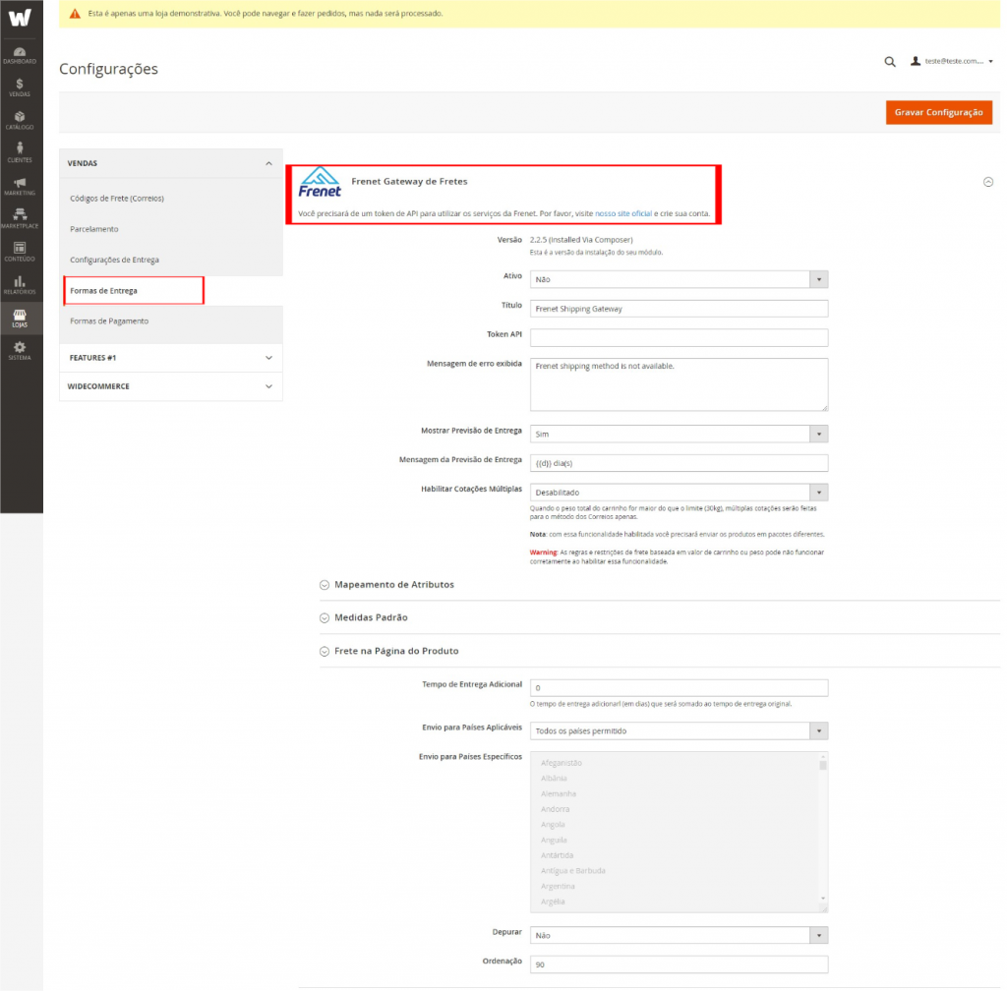Viewport: 1007px width, 991px height.
Task: Select Formas de Pagamento menu item
Action: click(109, 321)
